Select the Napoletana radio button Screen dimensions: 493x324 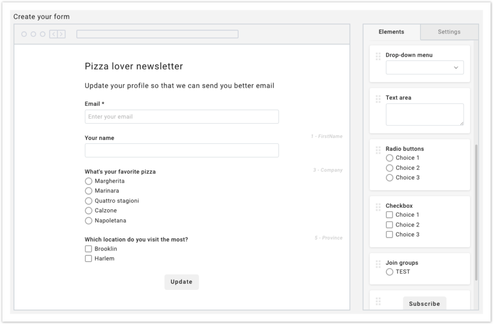pyautogui.click(x=89, y=221)
